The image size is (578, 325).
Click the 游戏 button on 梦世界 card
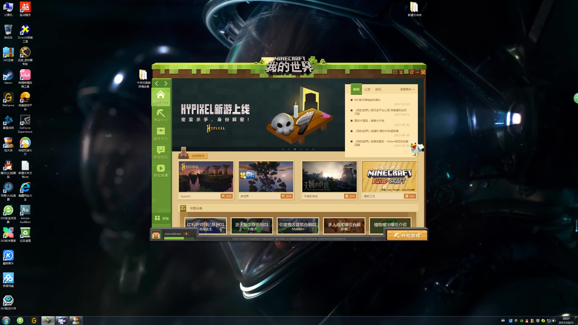click(287, 196)
